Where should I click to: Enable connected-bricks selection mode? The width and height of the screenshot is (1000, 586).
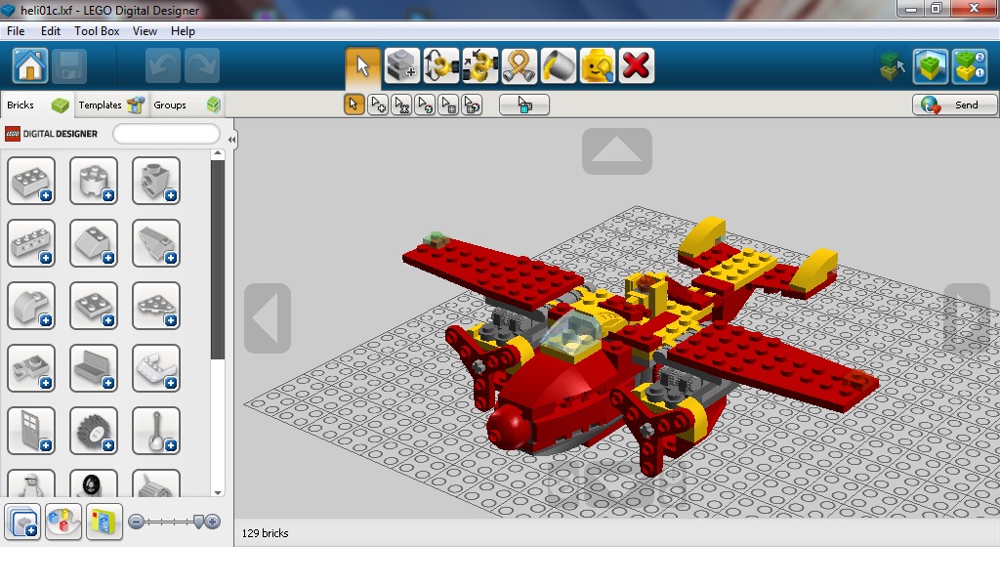[401, 104]
